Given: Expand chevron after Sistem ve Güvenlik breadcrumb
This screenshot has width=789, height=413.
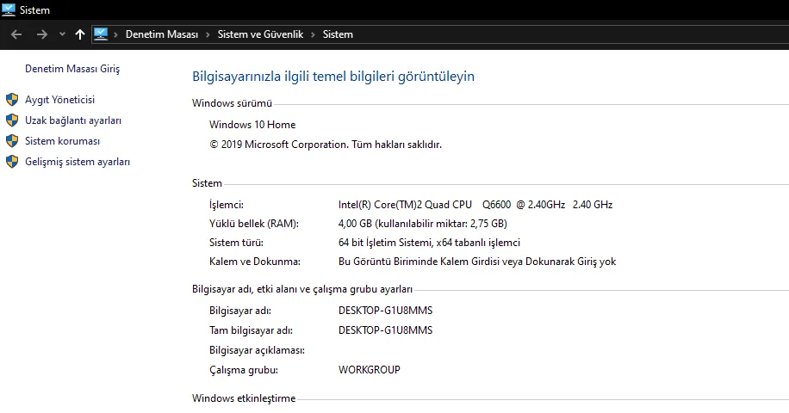Looking at the screenshot, I should coord(313,34).
